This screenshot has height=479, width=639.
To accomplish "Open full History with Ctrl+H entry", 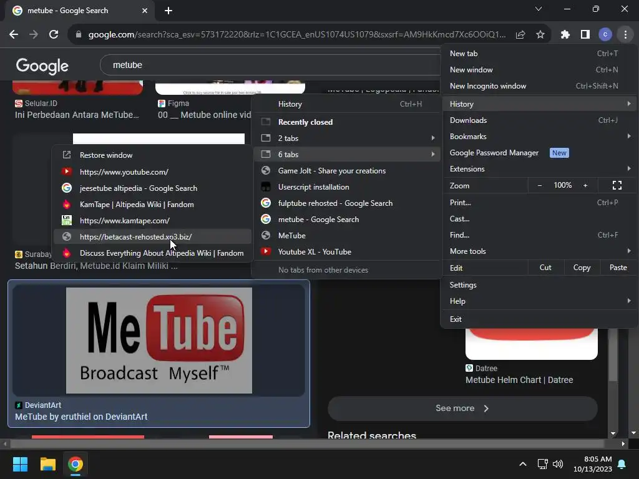I will (x=347, y=104).
